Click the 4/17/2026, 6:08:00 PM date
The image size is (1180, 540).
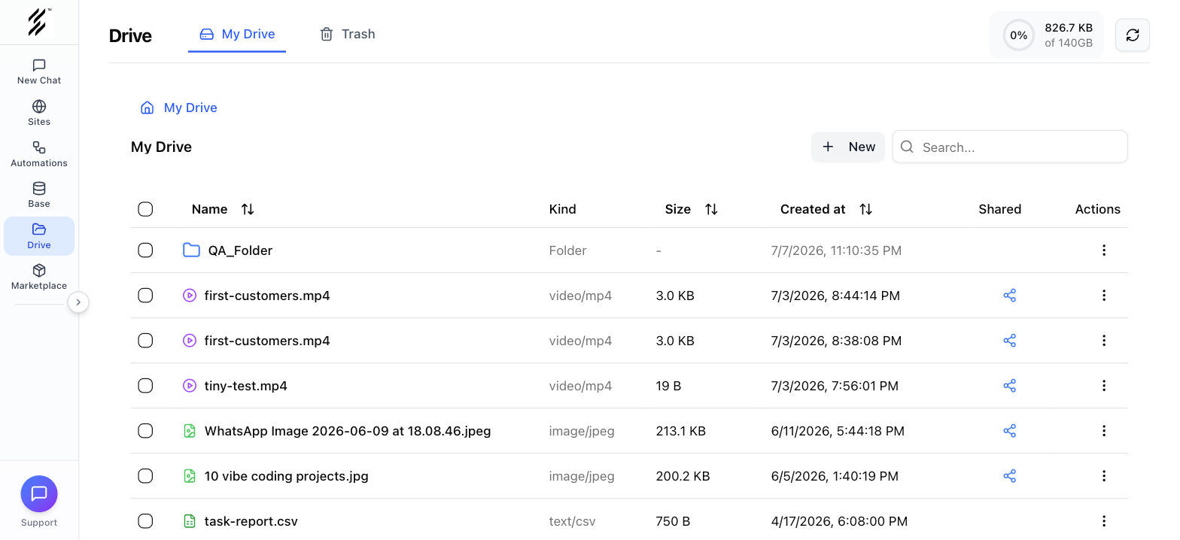tap(839, 521)
